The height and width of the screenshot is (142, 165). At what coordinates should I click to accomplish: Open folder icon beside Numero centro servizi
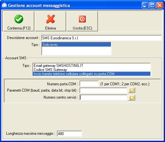coord(132,98)
